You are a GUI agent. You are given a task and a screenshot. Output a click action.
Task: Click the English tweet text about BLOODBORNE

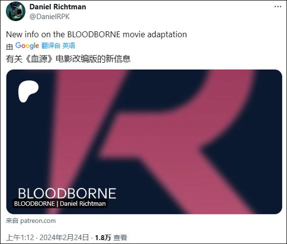point(96,34)
